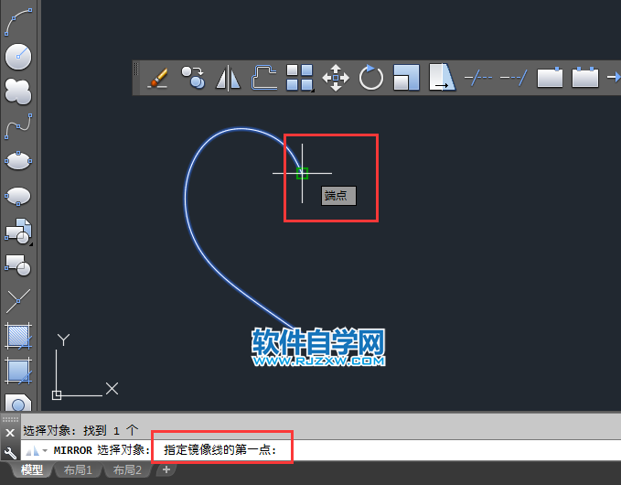
Task: Select the Revision Cloud tool
Action: [x=18, y=92]
